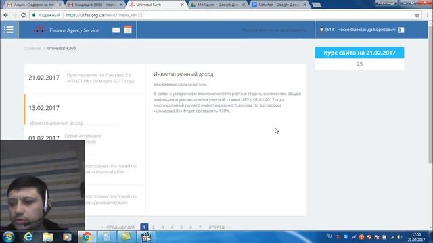This screenshot has height=243, width=433.
Task: Launch Internet Explorer from the taskbar
Action: click(x=28, y=237)
